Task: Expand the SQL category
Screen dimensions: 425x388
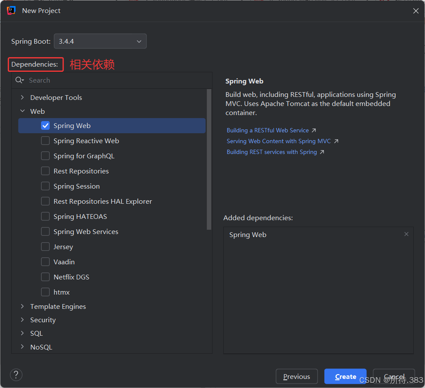Action: click(x=22, y=333)
